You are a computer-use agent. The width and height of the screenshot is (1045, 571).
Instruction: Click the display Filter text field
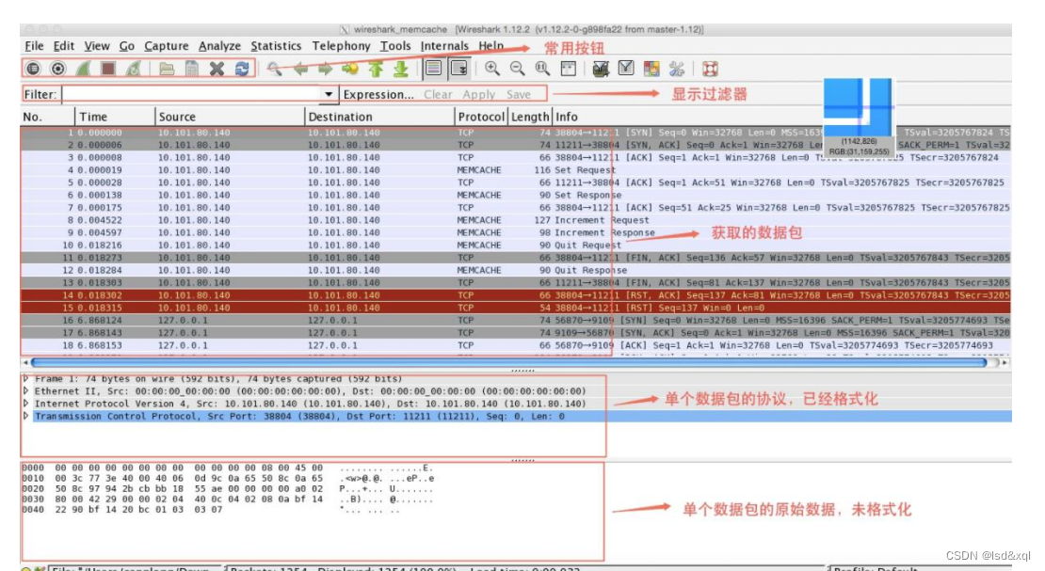click(x=191, y=95)
